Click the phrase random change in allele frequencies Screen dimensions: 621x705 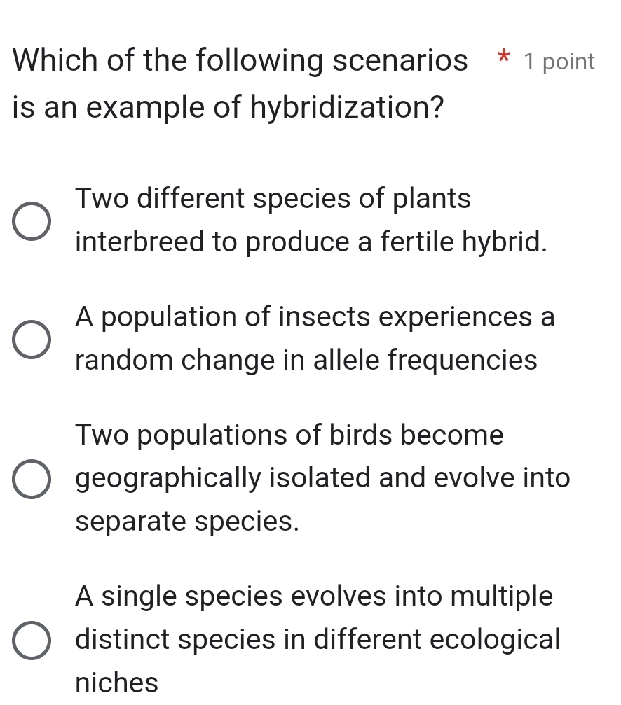[x=307, y=360]
